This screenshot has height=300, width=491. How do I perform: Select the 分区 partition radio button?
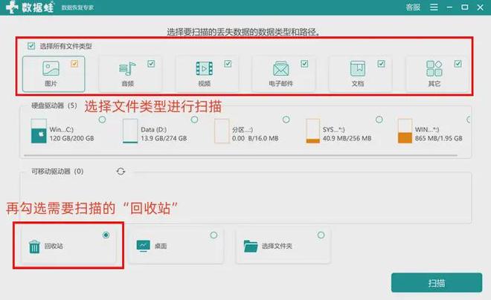(286, 120)
